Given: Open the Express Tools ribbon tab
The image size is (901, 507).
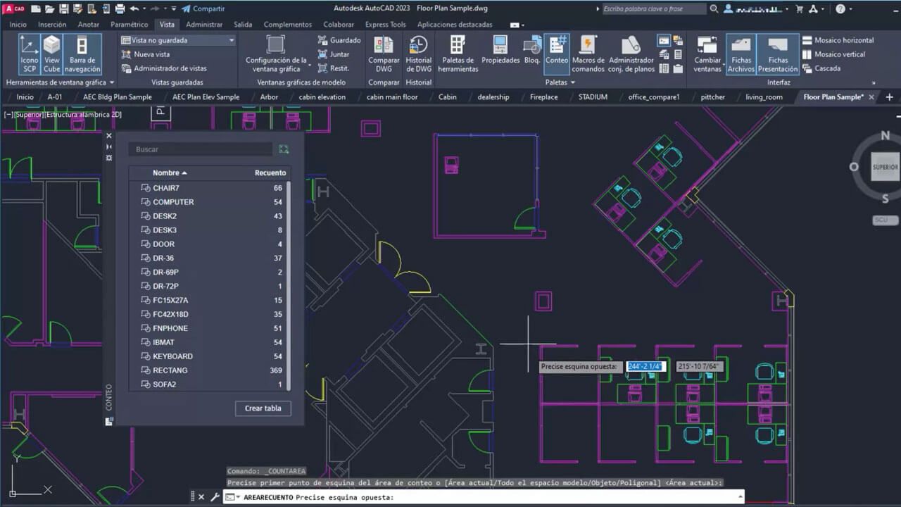Looking at the screenshot, I should point(385,24).
